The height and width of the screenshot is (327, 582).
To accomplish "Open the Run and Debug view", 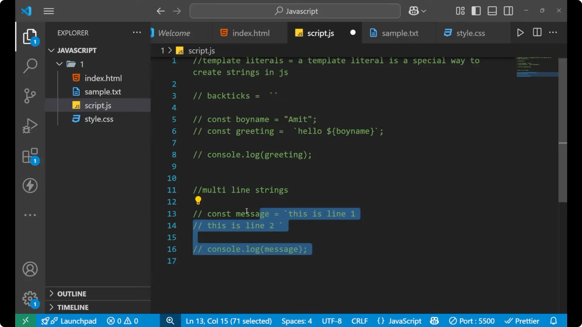I will point(30,125).
